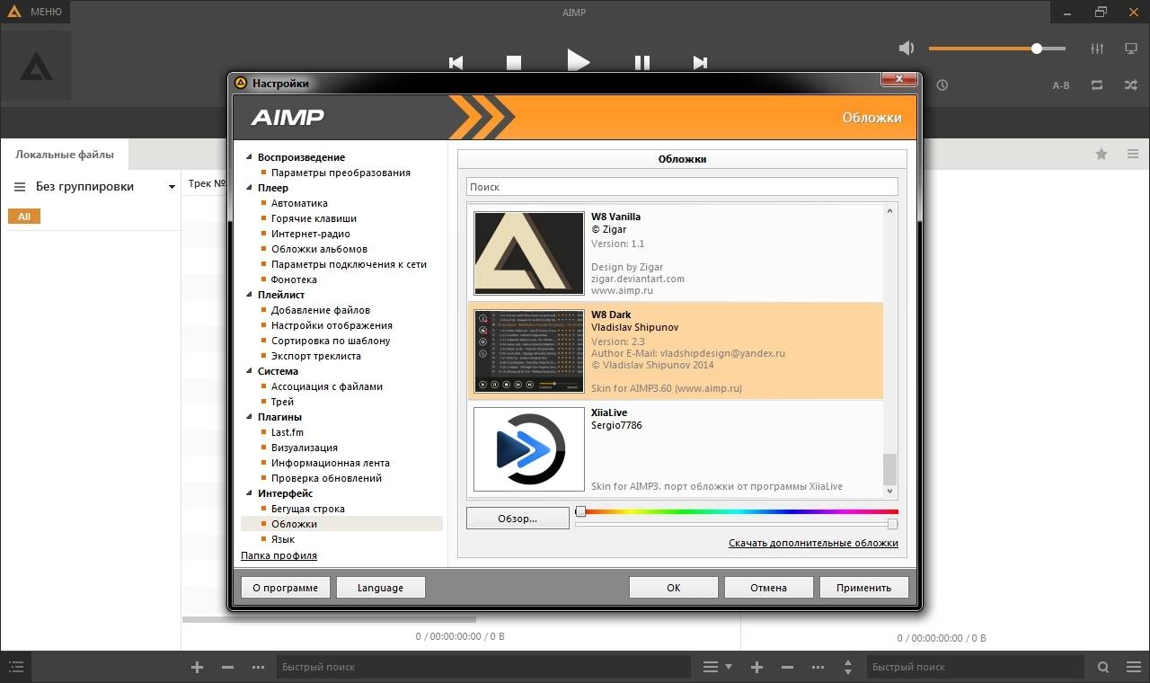
Task: Click the О программе button
Action: (x=285, y=588)
